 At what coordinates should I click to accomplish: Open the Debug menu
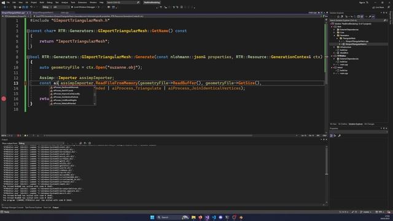[x=49, y=2]
